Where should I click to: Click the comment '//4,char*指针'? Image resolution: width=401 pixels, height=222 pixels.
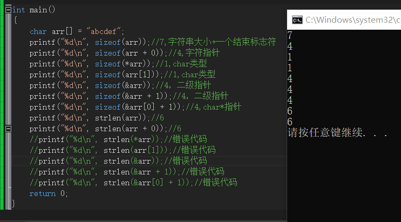(x=214, y=107)
